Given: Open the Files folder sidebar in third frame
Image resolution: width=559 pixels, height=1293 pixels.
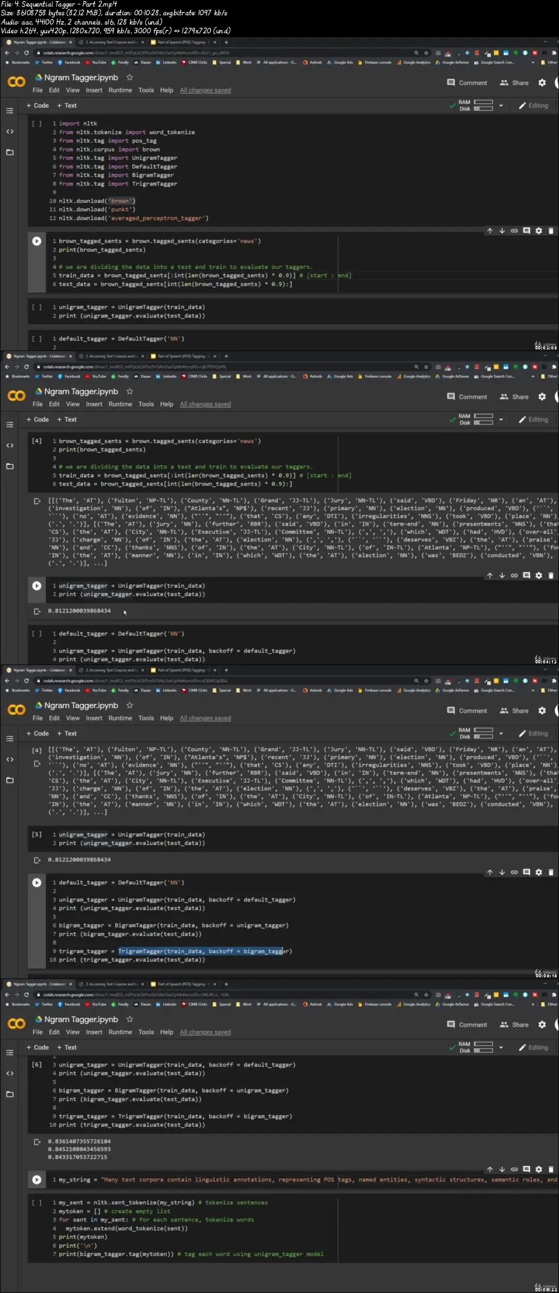Looking at the screenshot, I should pyautogui.click(x=9, y=780).
